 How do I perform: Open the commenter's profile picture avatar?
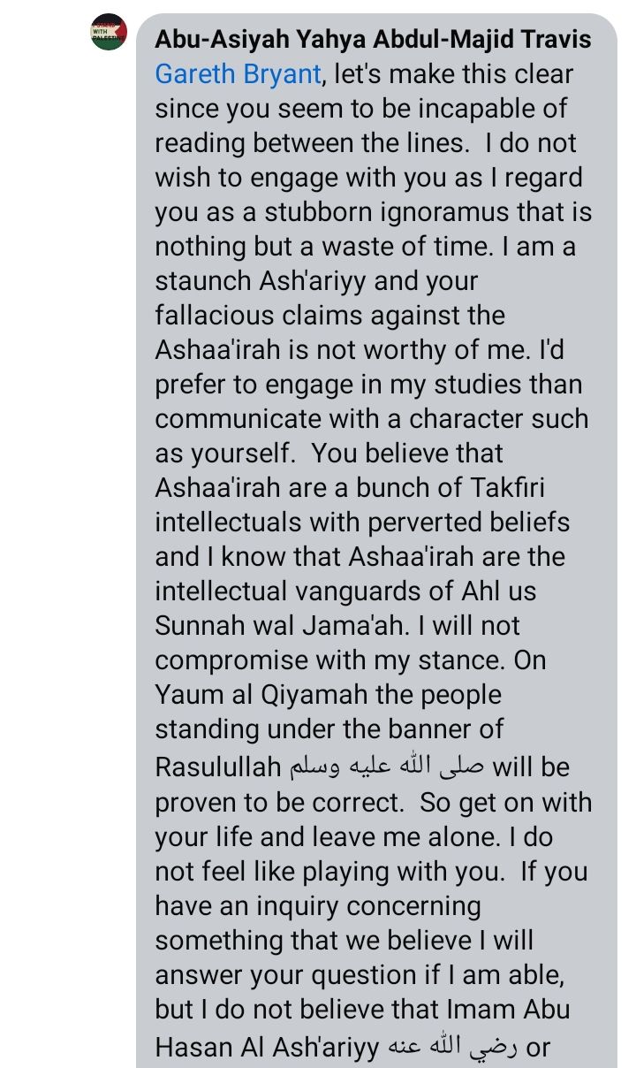coord(110,34)
